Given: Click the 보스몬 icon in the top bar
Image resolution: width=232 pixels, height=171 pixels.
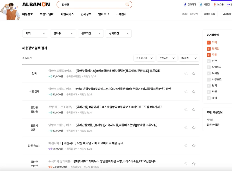Looking at the screenshot, I should 215,4.
